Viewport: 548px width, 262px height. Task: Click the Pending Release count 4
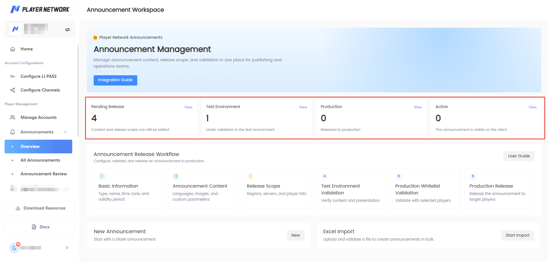(94, 118)
